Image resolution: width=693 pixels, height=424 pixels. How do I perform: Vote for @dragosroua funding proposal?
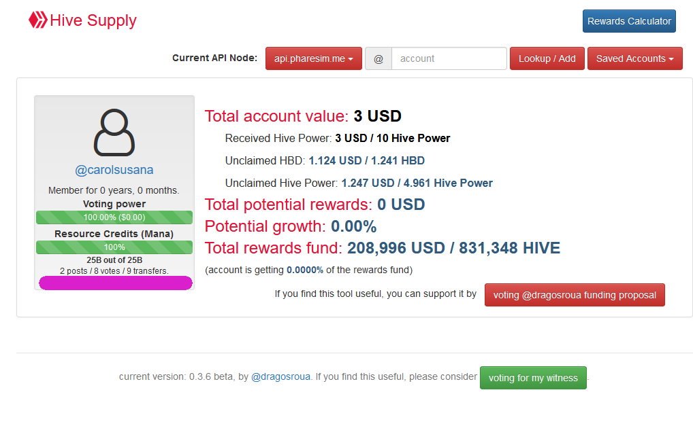[x=575, y=295]
